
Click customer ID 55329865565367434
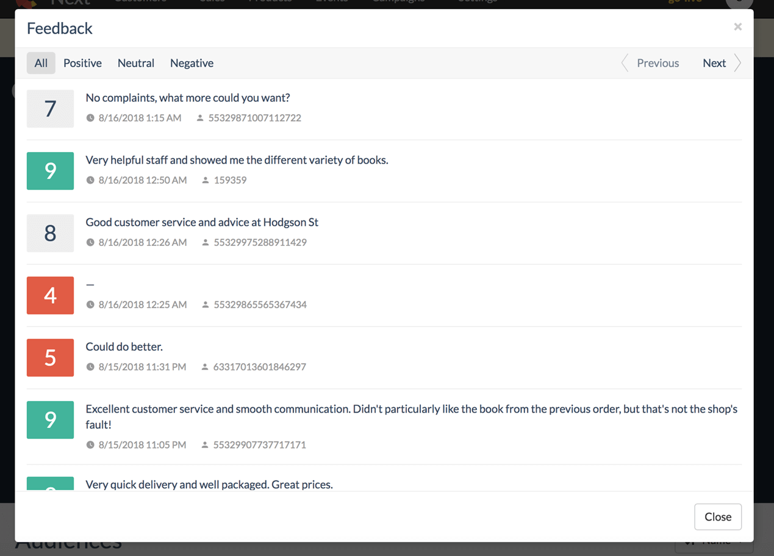point(260,305)
